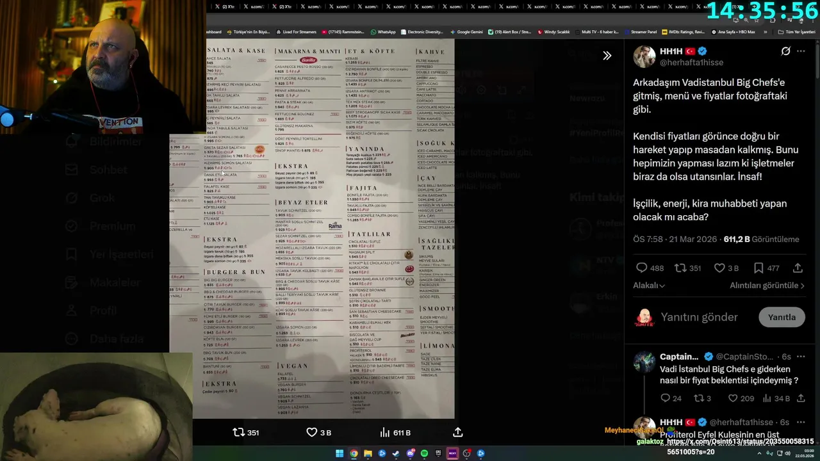Open Windows Start menu

(340, 453)
